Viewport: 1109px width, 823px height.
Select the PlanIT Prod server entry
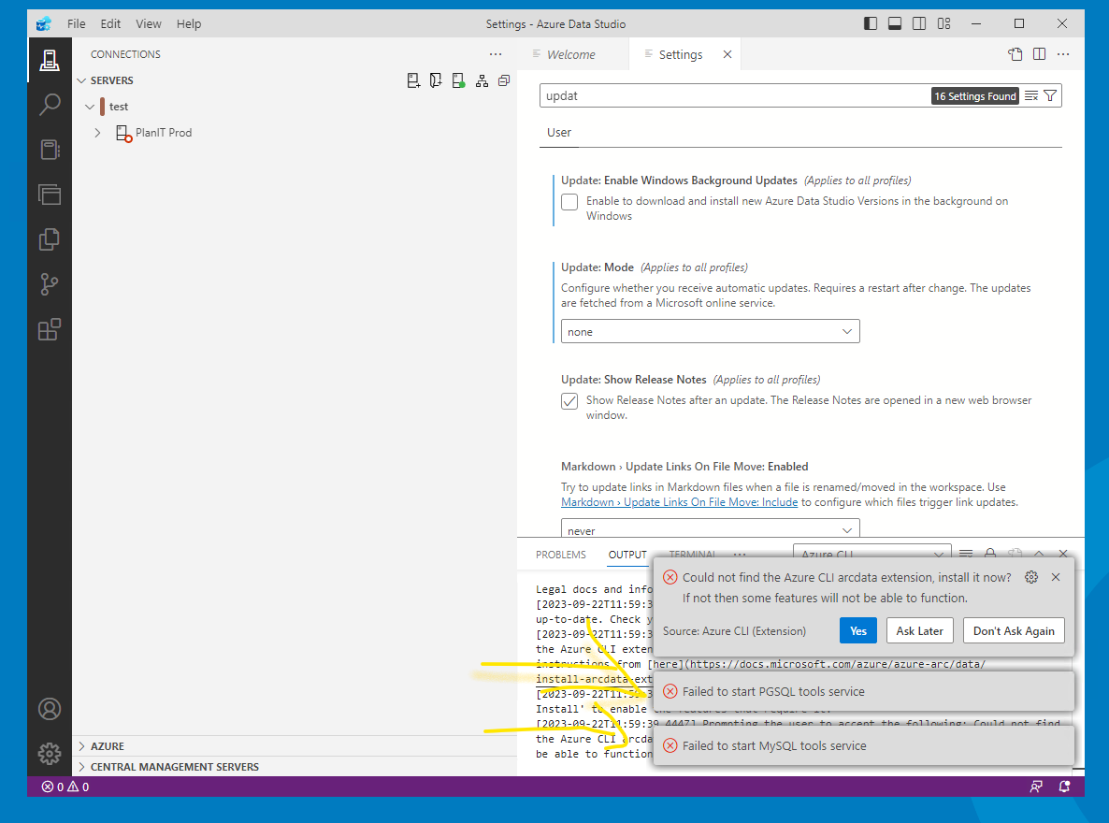click(x=164, y=133)
